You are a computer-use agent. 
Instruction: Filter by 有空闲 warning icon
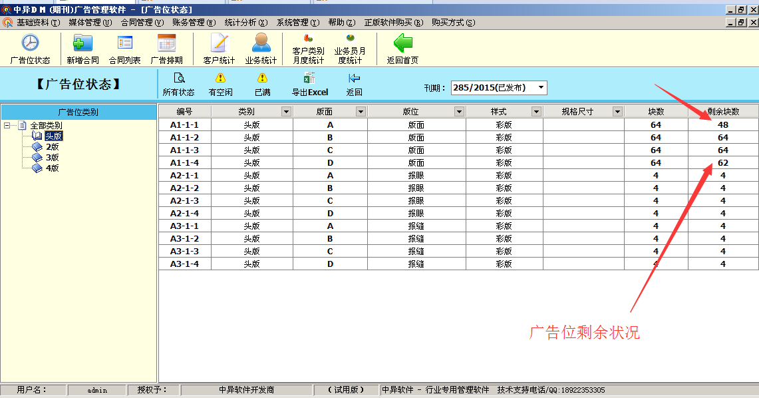220,79
